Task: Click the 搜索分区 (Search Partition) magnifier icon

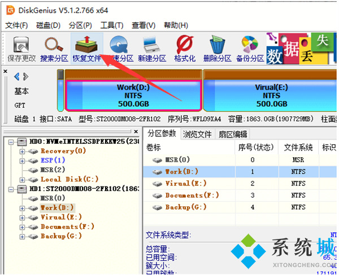Action: [54, 48]
